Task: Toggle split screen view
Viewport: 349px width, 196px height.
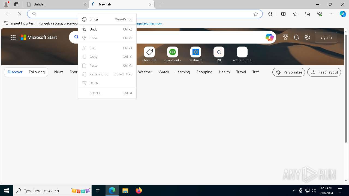Action: pos(283,14)
